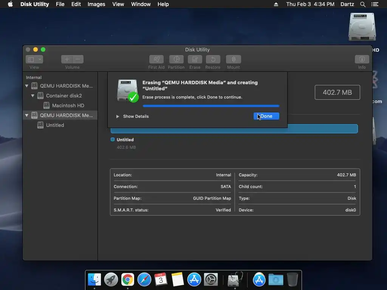The height and width of the screenshot is (290, 387).
Task: Click the Capacity 402.7 MB table value
Action: [346, 175]
